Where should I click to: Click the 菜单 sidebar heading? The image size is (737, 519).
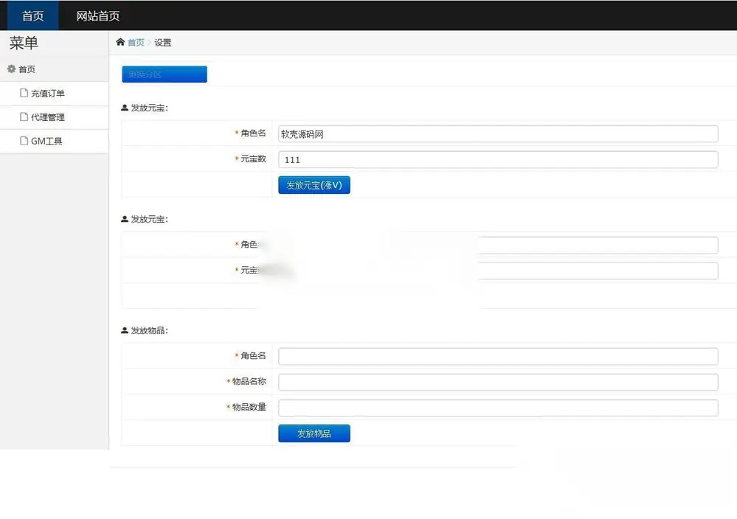point(24,43)
